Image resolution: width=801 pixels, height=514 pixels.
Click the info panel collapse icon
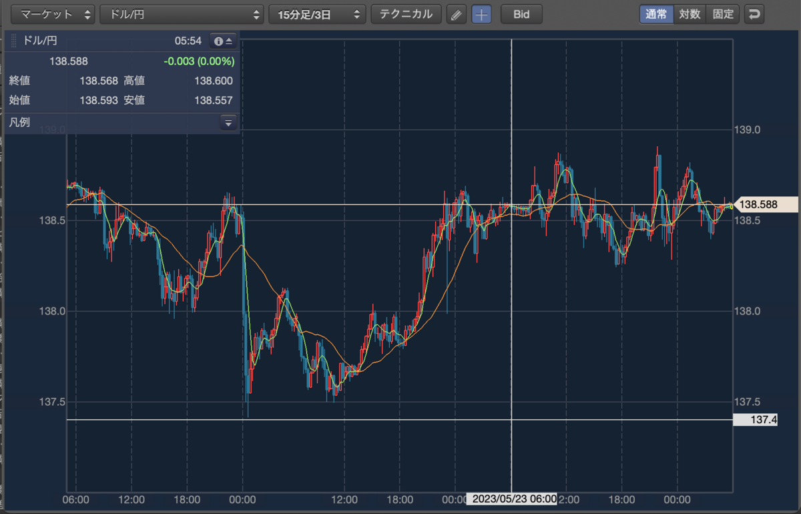223,41
